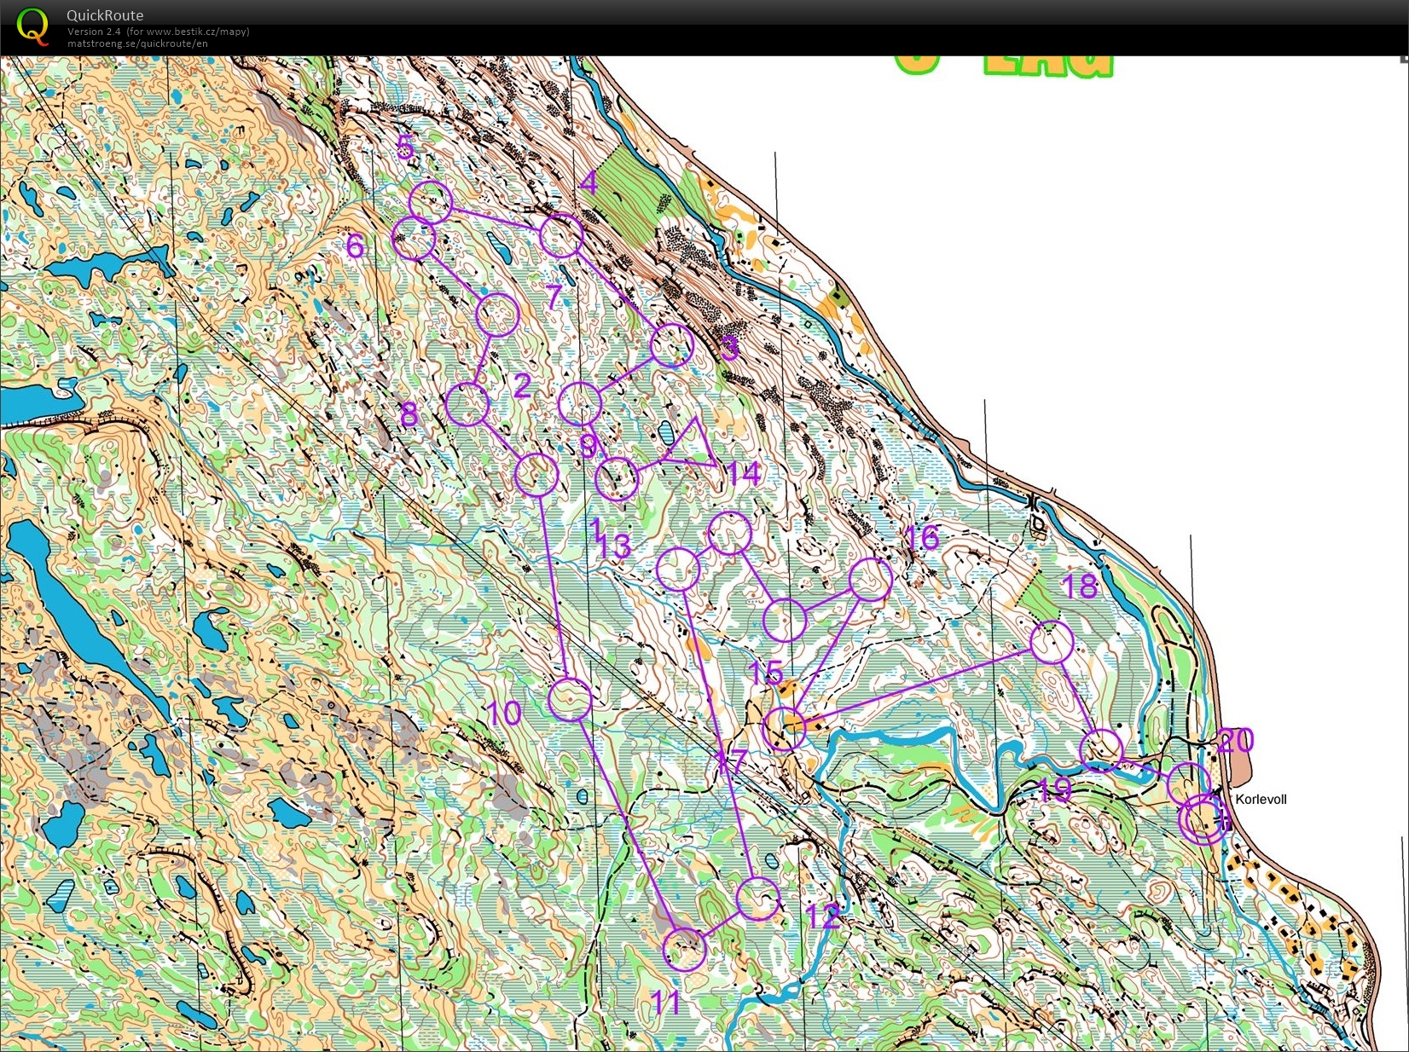Click the Version 2.4 text line
The image size is (1409, 1052).
coord(94,31)
